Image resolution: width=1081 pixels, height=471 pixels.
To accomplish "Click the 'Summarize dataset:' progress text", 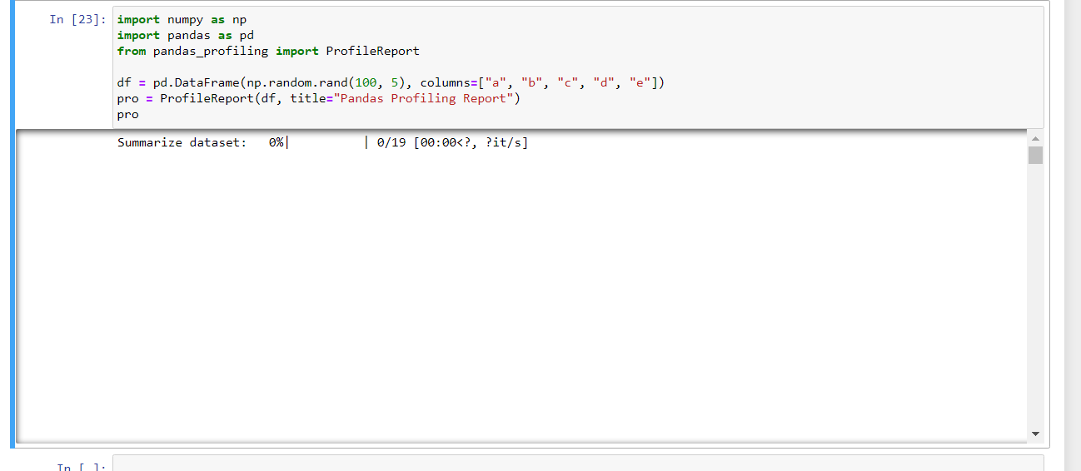I will (182, 143).
